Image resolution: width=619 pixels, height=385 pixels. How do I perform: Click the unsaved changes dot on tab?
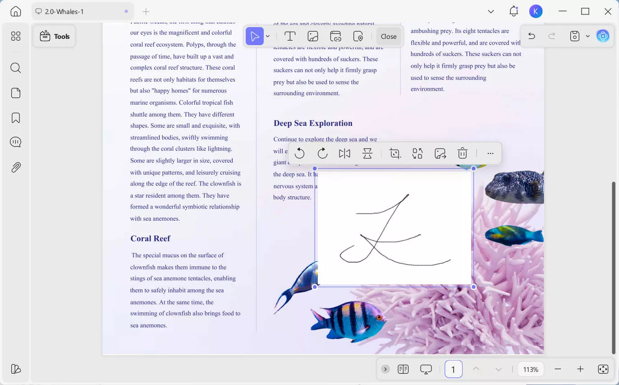pyautogui.click(x=126, y=12)
